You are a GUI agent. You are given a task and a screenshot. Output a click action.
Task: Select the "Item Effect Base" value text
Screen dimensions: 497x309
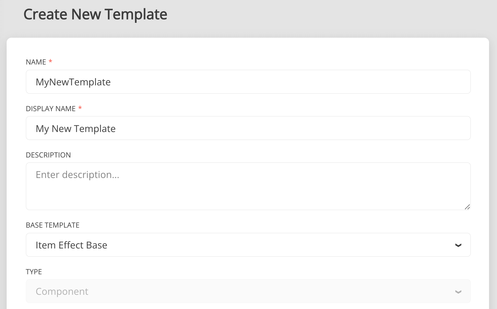(x=71, y=245)
